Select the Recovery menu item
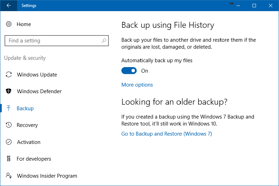The height and width of the screenshot is (186, 279). [x=27, y=125]
